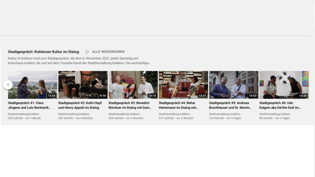
Task: Click title Stadtgespräch #3: Benedict Klöckner
Action: (130, 105)
